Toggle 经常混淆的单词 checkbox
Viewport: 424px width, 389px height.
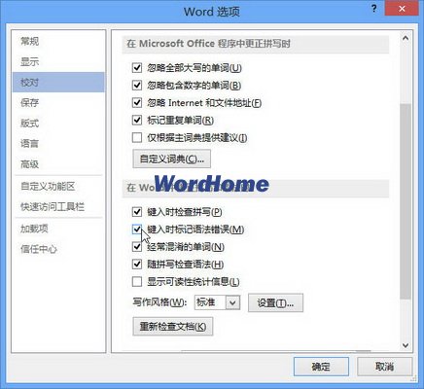137,247
